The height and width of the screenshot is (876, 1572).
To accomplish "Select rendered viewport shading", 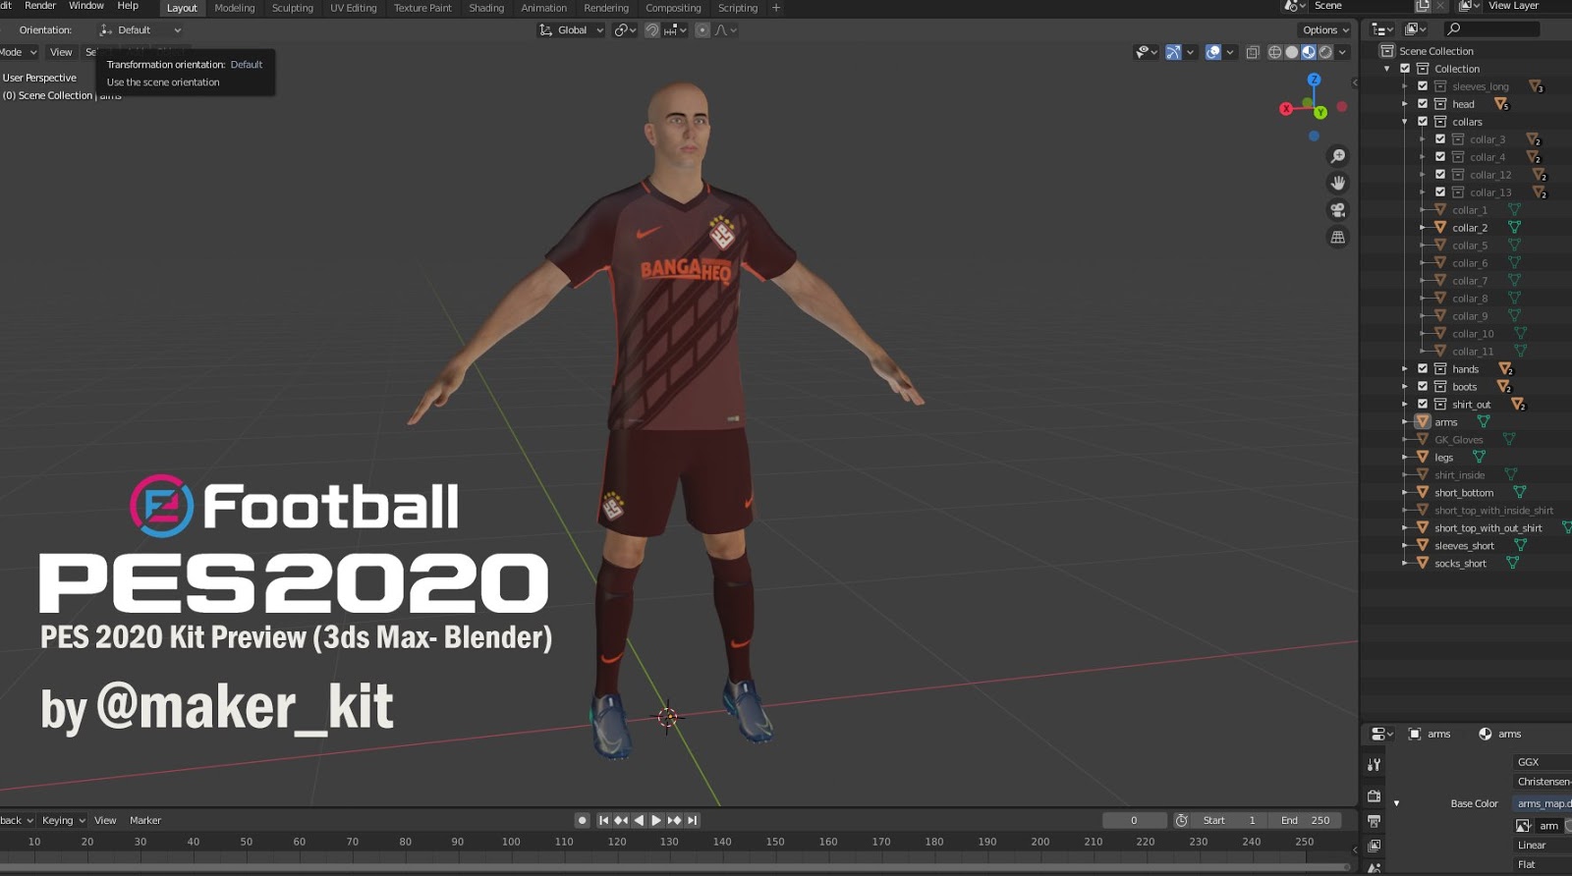I will 1325,52.
